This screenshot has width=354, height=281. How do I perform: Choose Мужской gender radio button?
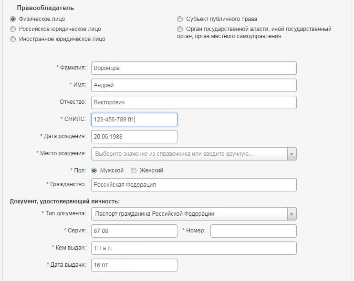point(94,171)
